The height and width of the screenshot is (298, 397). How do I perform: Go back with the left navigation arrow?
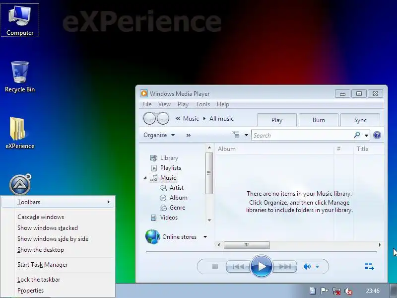pos(150,118)
